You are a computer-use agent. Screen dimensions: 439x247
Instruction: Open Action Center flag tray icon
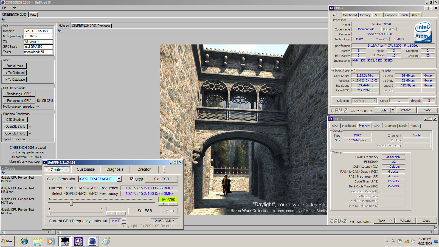click(393, 241)
